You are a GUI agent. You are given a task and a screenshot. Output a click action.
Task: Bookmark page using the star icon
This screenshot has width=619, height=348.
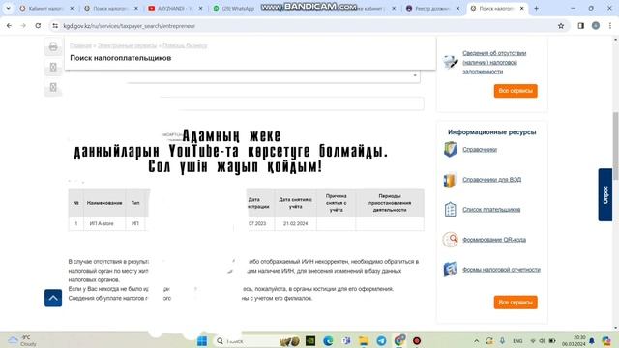[561, 26]
